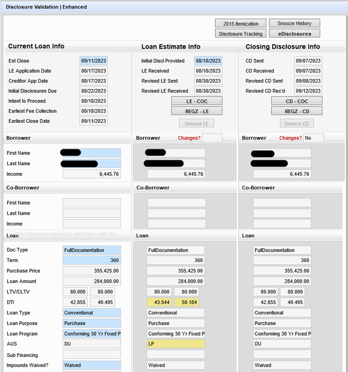The image size is (348, 372).
Task: Click the Loan Program field in Current Loan
Action: tap(92, 334)
